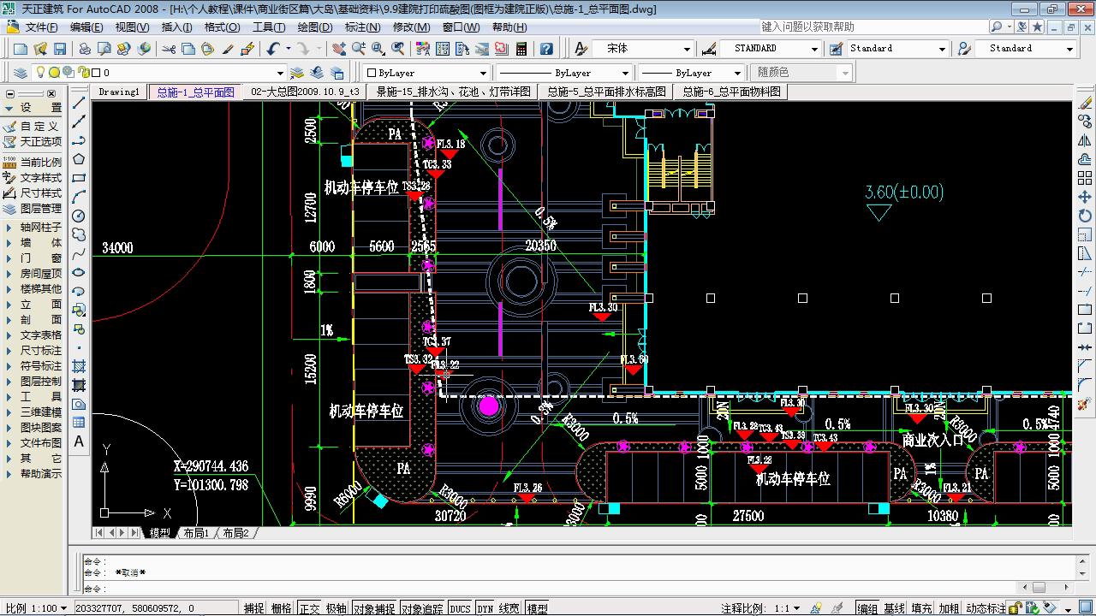Click the 随颜色 plot style box
Image resolution: width=1096 pixels, height=616 pixels.
pyautogui.click(x=802, y=73)
